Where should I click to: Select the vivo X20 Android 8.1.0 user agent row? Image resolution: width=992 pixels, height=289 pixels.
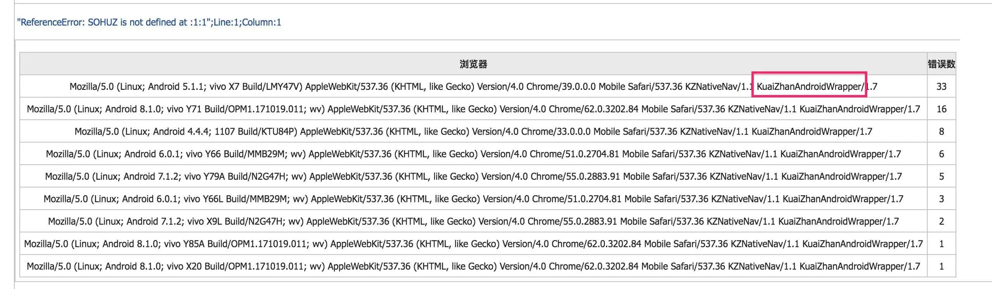pyautogui.click(x=473, y=266)
